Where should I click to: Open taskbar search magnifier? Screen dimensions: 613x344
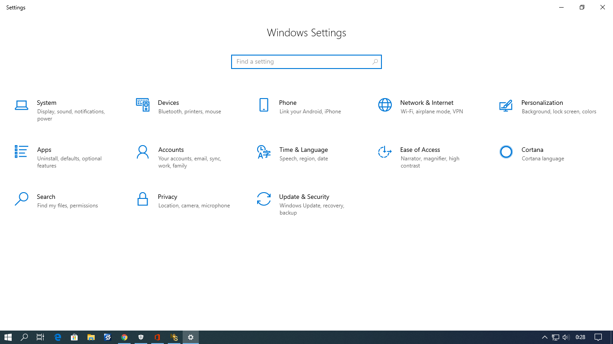(24, 337)
